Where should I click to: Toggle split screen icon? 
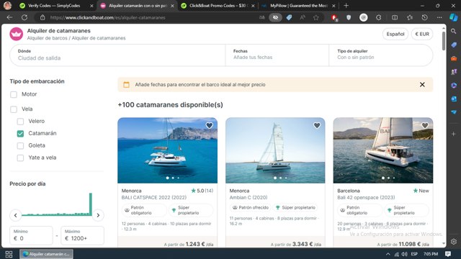[x=395, y=17]
